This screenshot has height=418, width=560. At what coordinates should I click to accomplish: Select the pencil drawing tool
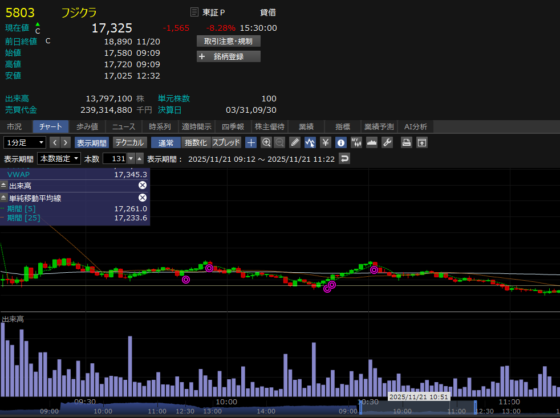coord(295,142)
